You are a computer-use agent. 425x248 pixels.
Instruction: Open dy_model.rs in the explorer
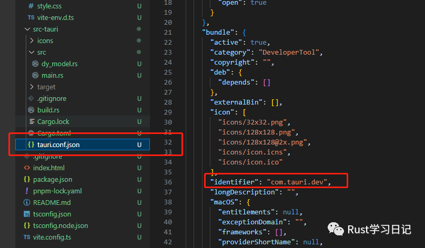click(59, 64)
